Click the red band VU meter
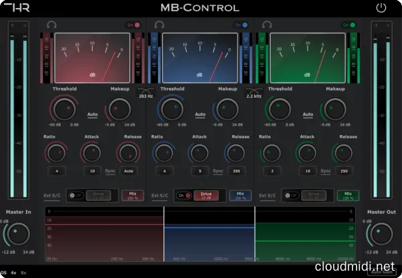This screenshot has width=402, height=278. coord(92,57)
